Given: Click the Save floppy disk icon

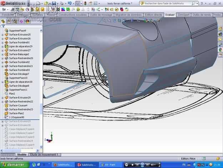Looking at the screenshot, I should pyautogui.click(x=54, y=3).
